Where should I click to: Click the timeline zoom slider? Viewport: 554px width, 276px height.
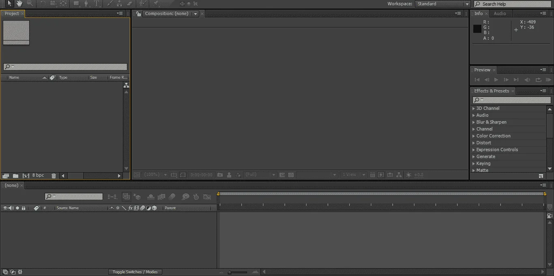click(237, 272)
